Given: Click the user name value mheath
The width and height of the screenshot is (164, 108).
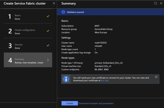Looking at the screenshot, I should [98, 46].
